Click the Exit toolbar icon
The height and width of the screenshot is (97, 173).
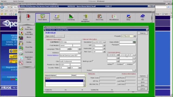28,18
